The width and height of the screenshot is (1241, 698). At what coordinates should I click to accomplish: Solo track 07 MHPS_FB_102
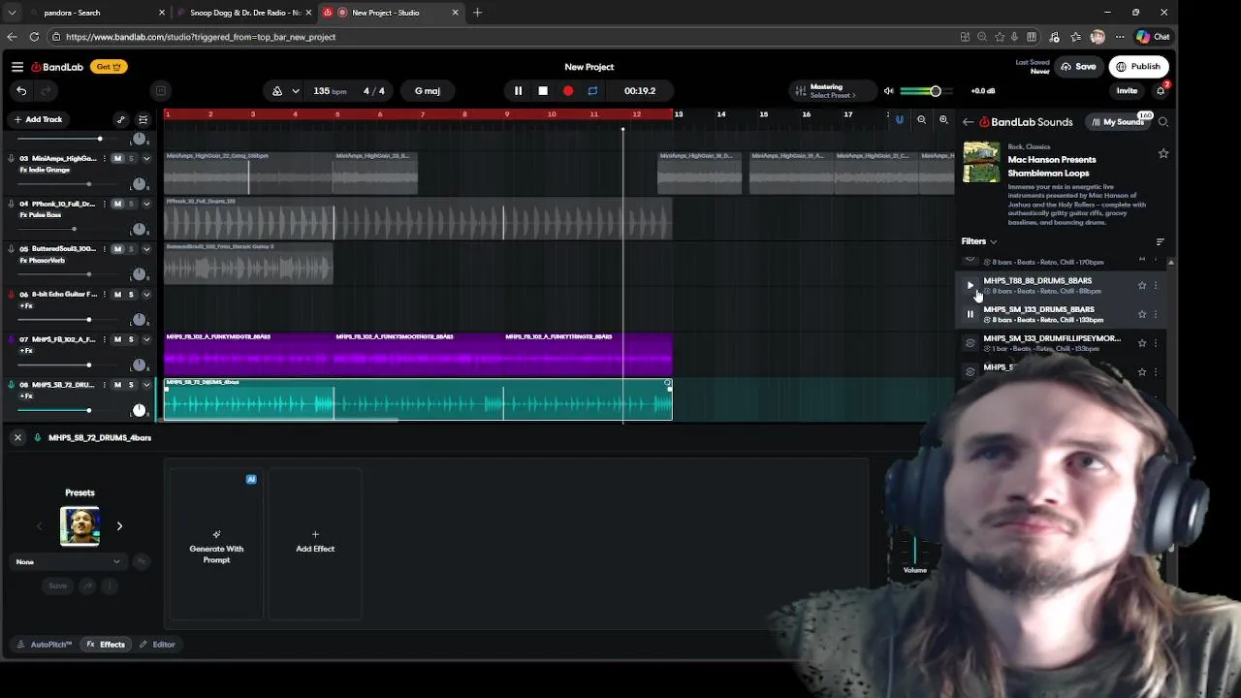tap(131, 339)
